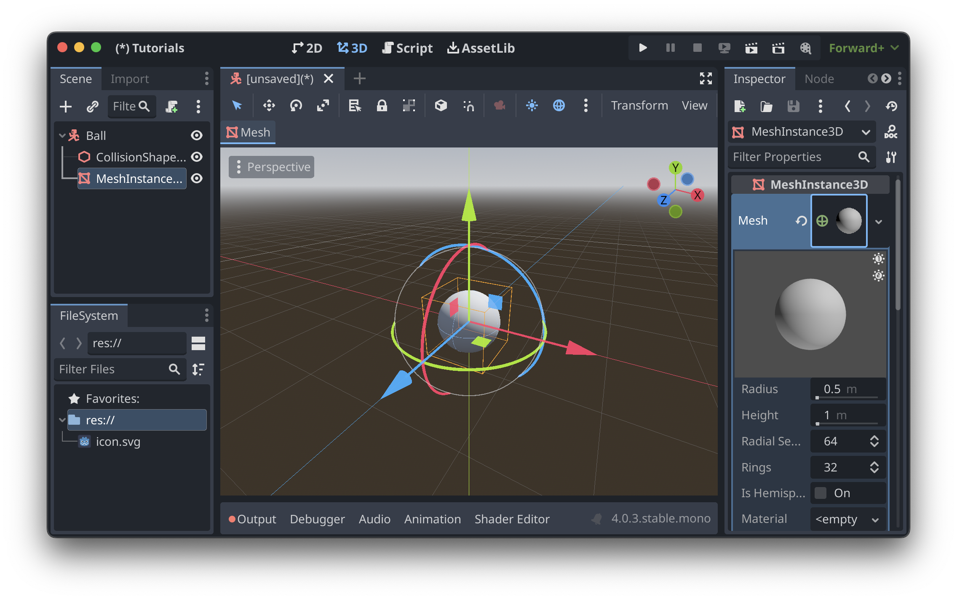Toggle MeshInstance node visibility eye

click(197, 178)
